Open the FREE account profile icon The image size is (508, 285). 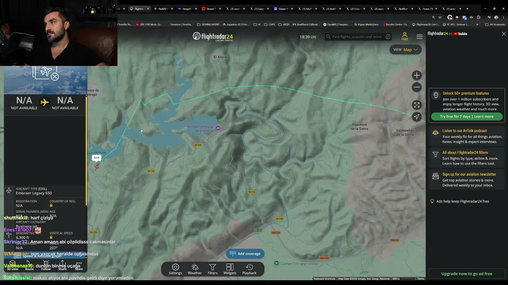405,36
